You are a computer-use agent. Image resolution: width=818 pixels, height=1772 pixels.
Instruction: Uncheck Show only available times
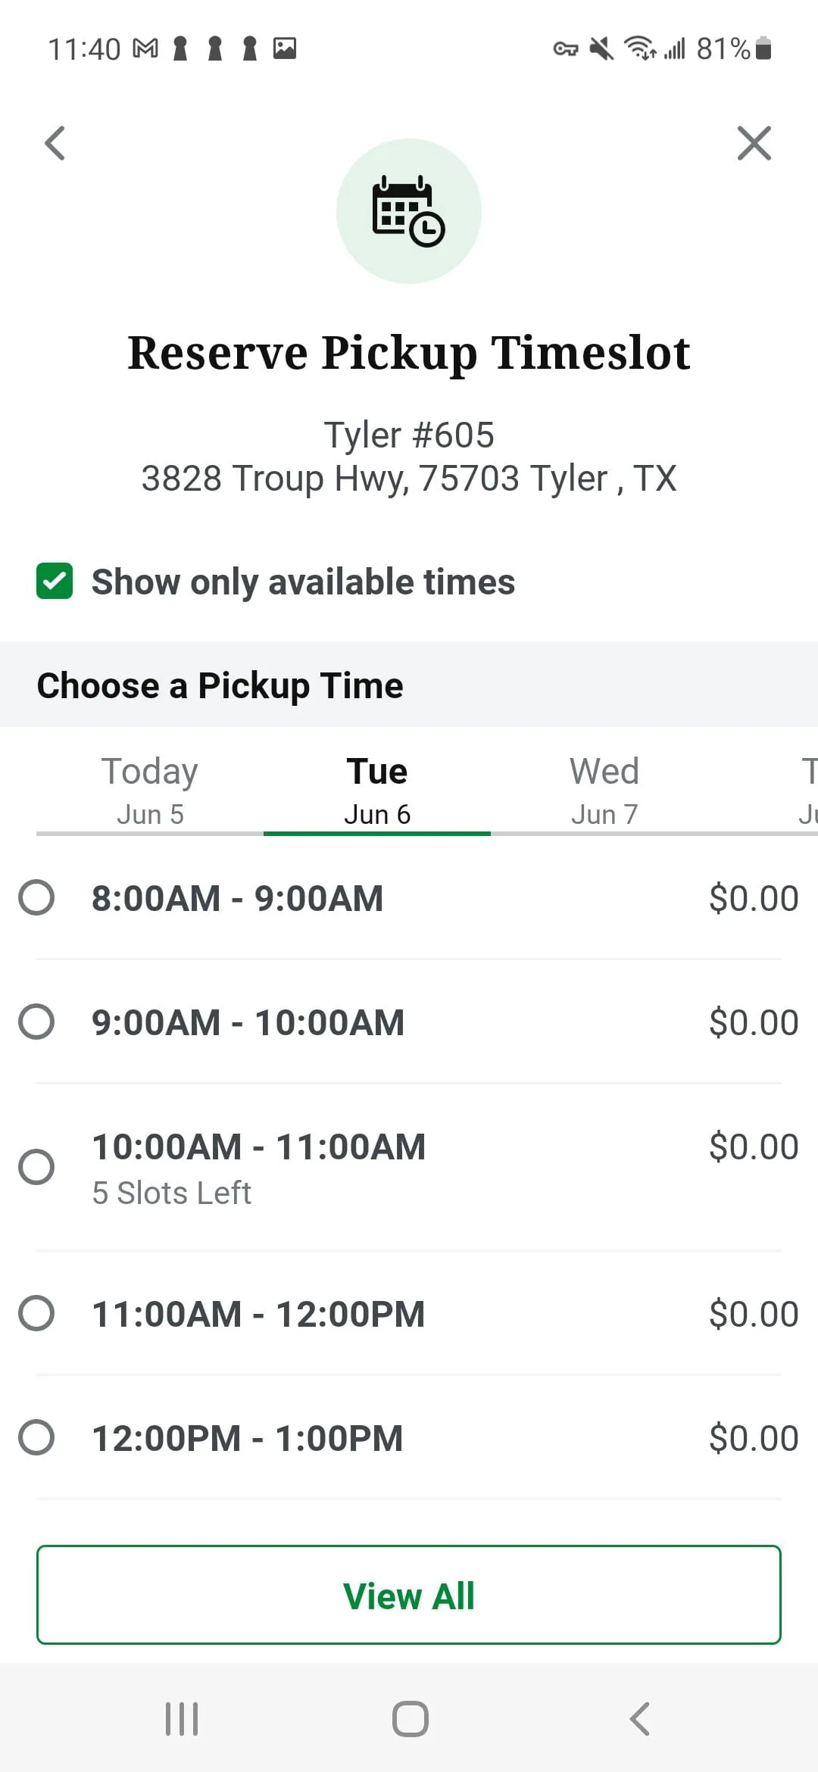coord(55,582)
